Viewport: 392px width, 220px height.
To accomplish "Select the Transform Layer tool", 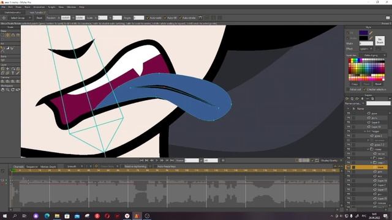I will click(x=2, y=68).
